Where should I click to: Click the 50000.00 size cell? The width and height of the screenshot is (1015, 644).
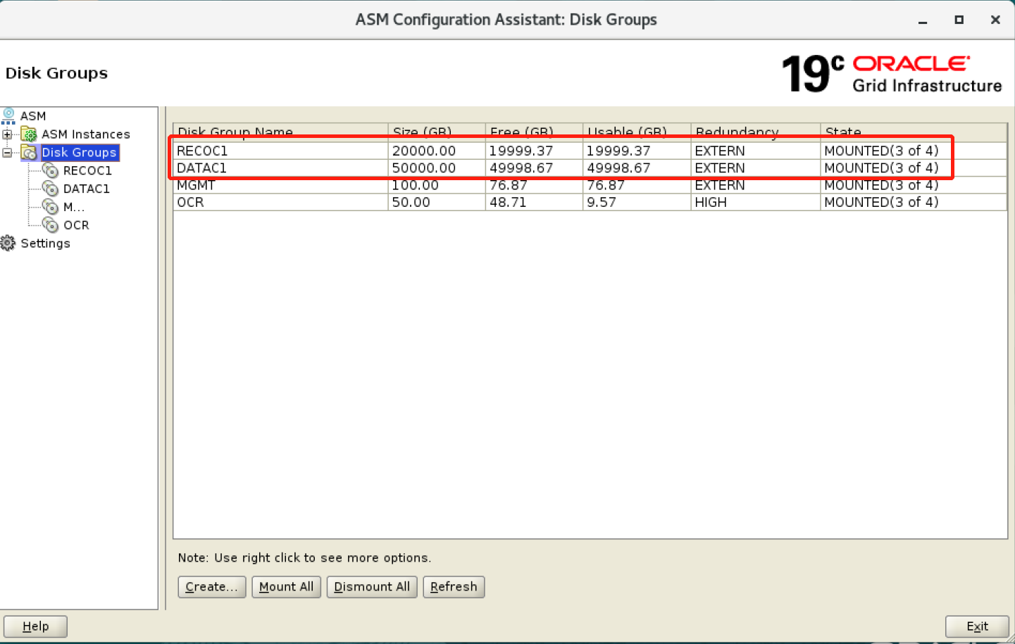437,168
